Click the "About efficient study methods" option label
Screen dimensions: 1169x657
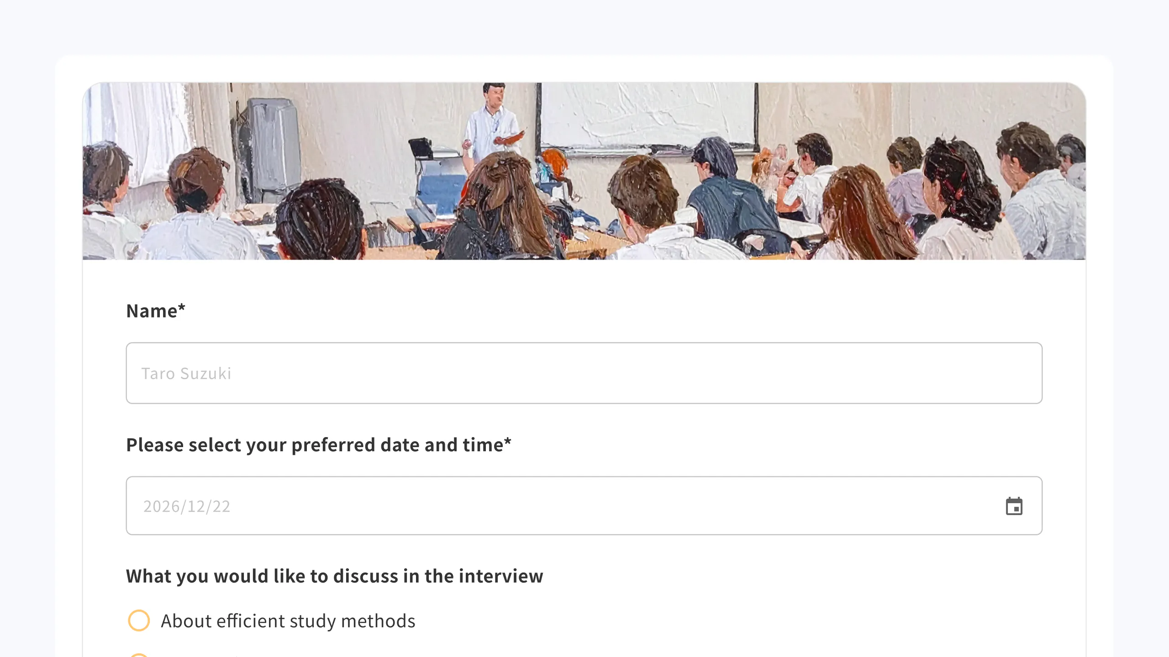(288, 621)
